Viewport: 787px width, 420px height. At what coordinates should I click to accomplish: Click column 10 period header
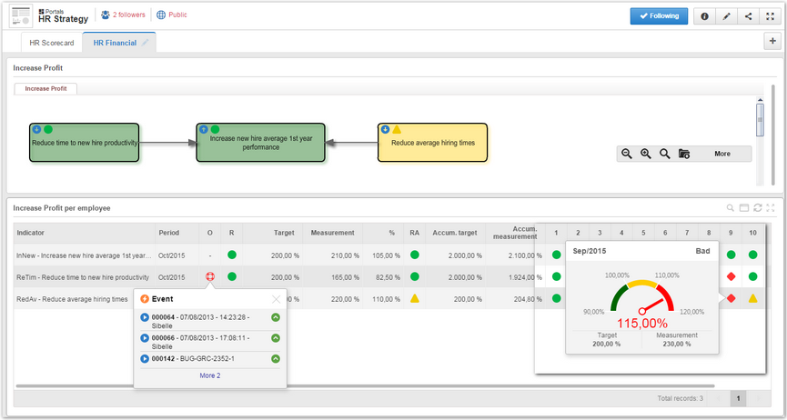point(752,233)
